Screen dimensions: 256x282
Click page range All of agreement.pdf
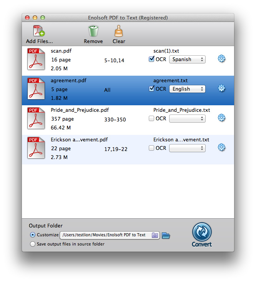pos(107,90)
